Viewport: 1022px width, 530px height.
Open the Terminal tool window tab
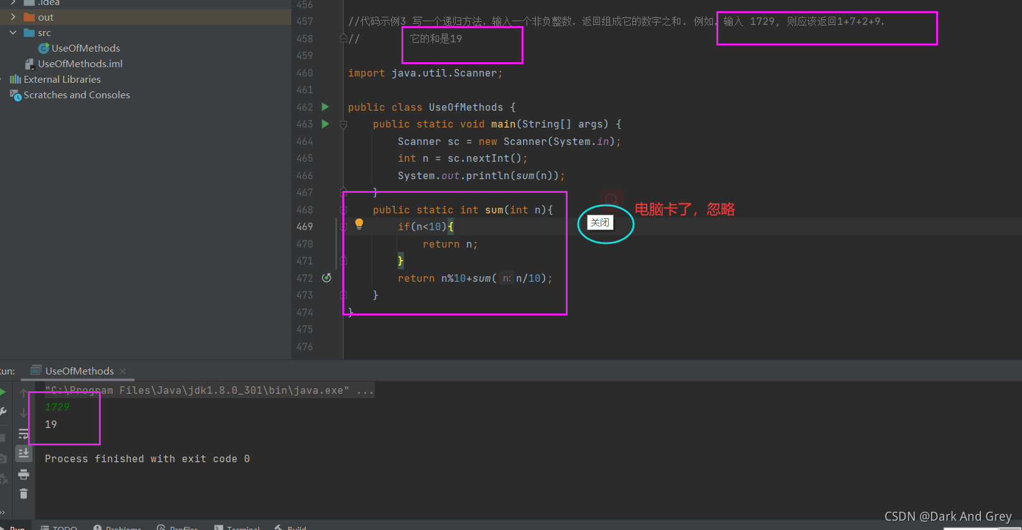pos(237,528)
